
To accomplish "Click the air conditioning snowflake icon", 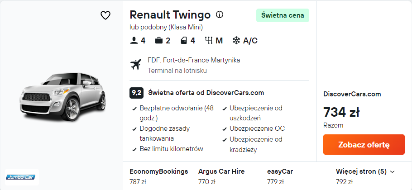I will 236,40.
